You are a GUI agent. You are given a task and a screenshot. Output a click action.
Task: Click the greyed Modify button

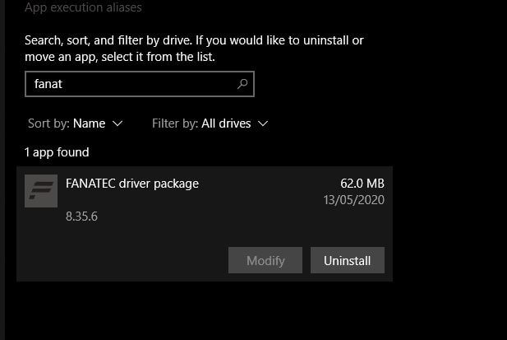click(x=265, y=260)
